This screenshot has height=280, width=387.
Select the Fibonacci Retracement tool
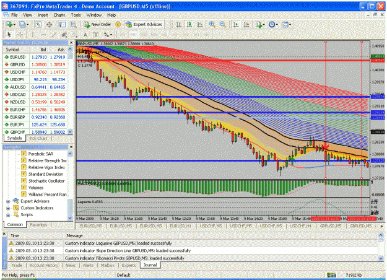[x=75, y=35]
